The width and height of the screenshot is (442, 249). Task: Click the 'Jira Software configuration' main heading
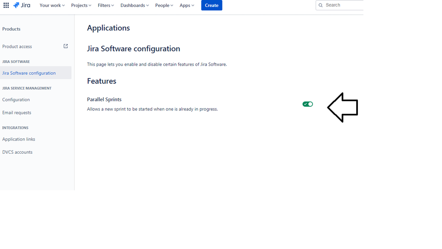click(134, 49)
